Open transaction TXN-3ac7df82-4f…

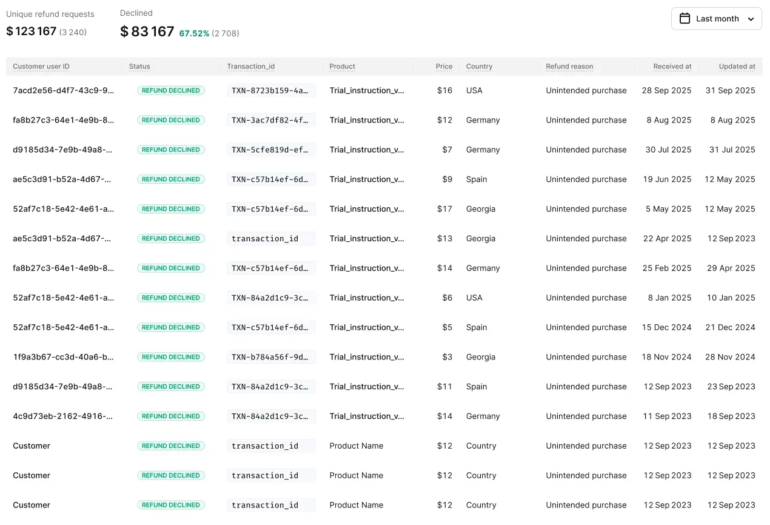[x=271, y=120]
